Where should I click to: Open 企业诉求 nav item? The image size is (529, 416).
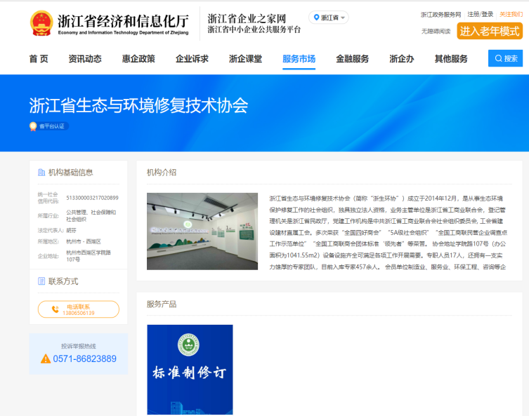coord(192,59)
